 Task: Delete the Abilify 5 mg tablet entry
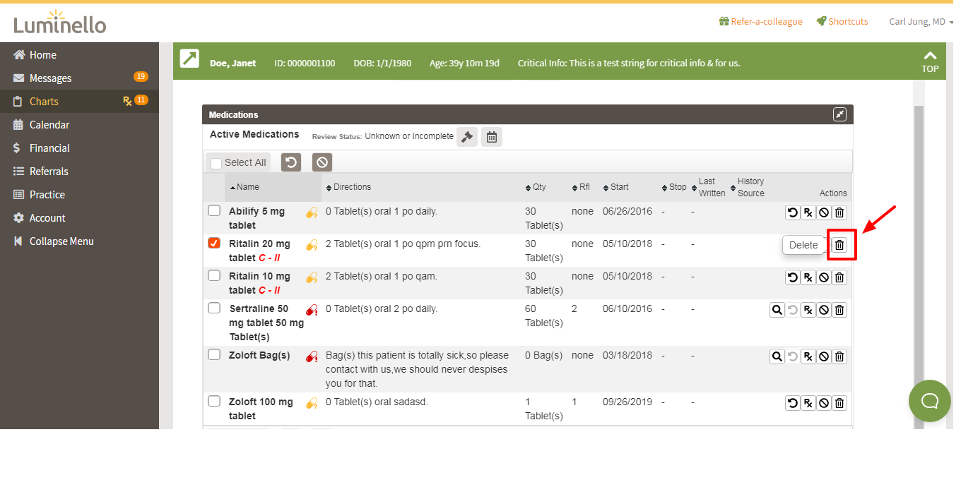pos(839,212)
